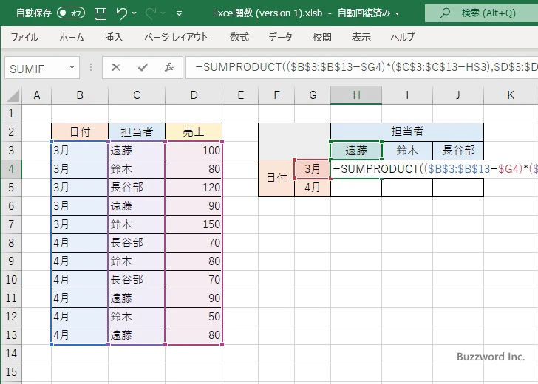Open the ヘルプ tab
This screenshot has height=384, width=538.
(x=403, y=37)
